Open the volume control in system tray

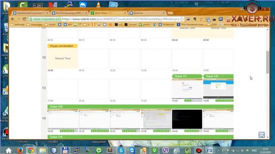point(243,151)
